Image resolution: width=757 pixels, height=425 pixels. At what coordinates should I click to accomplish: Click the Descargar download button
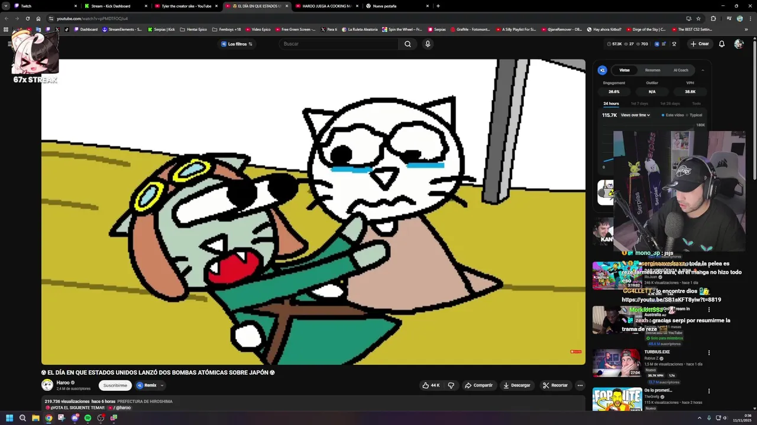[516, 385]
